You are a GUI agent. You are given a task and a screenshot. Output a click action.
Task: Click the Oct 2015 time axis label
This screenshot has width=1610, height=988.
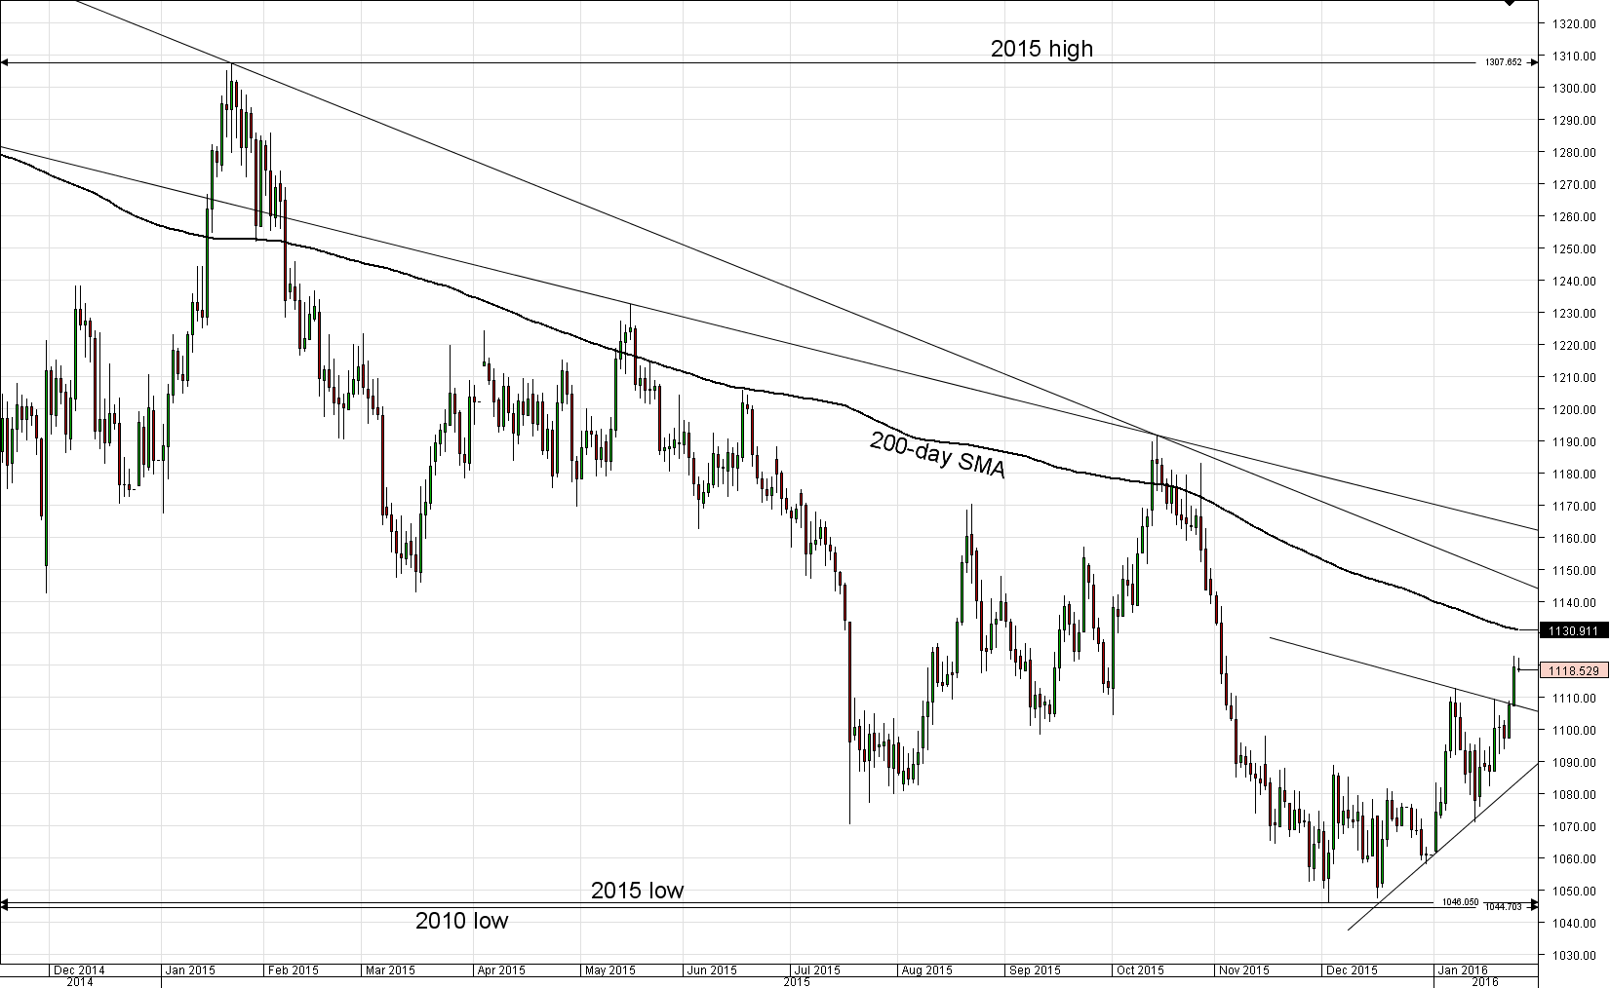1140,970
